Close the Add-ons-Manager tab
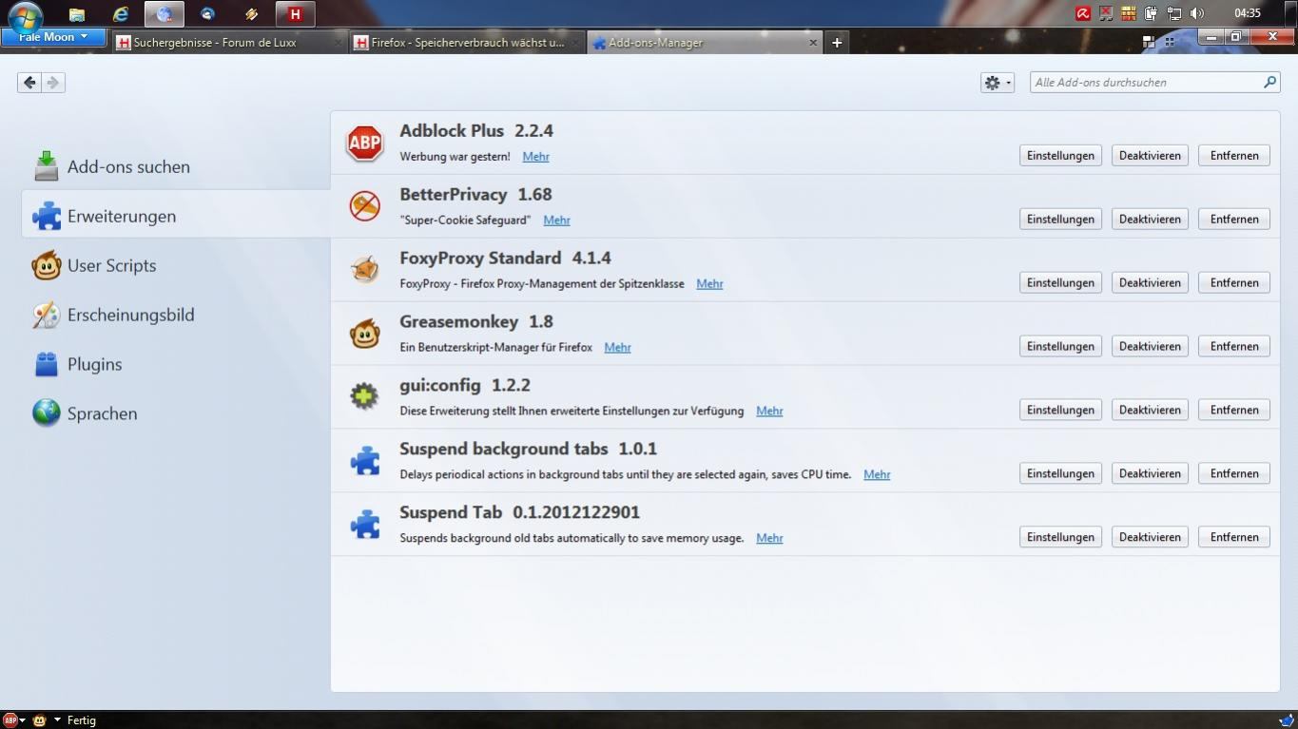The height and width of the screenshot is (729, 1298). point(813,42)
